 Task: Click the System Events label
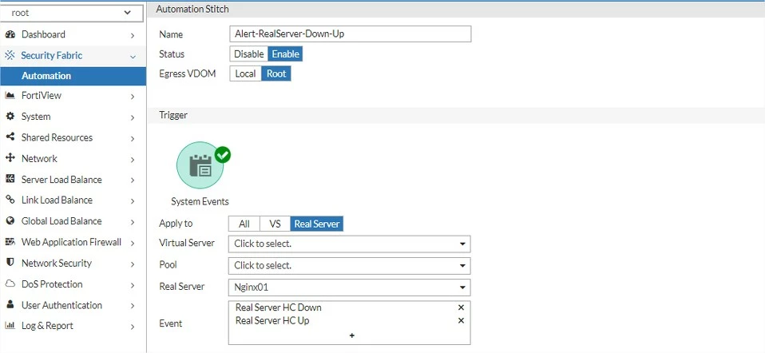pyautogui.click(x=200, y=201)
